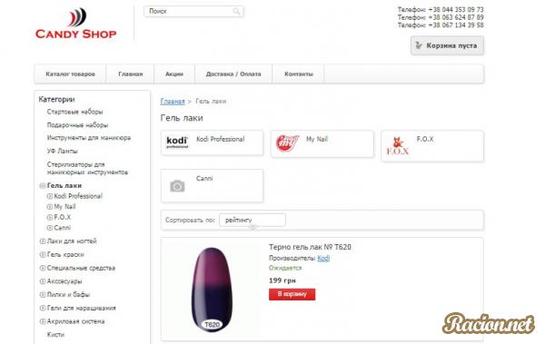Open the sort by рейтингу dropdown
The image size is (545, 344).
click(253, 220)
